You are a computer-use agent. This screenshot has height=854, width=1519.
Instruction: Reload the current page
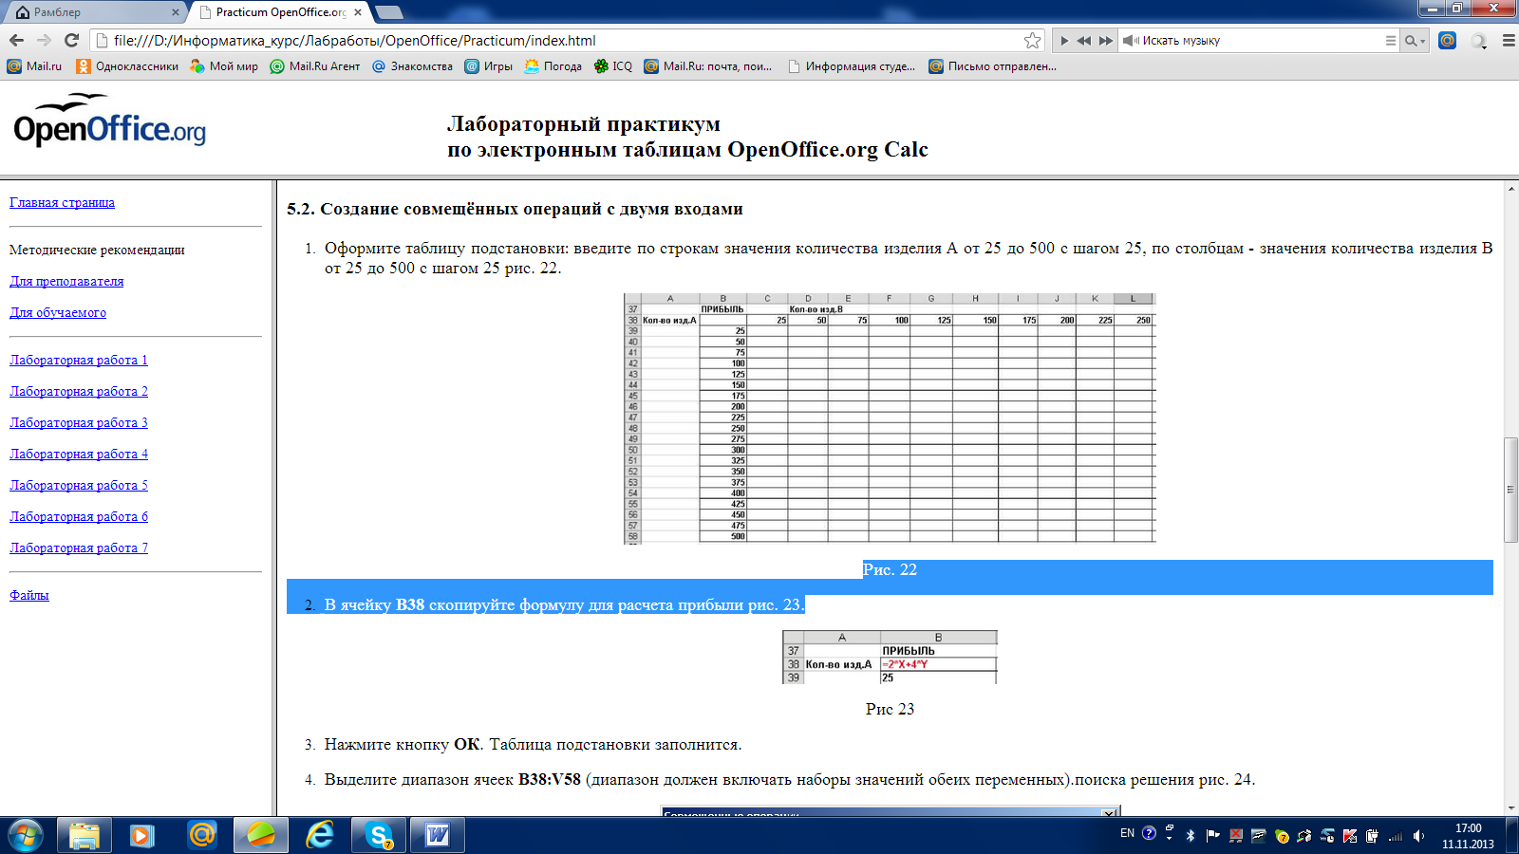tap(71, 40)
